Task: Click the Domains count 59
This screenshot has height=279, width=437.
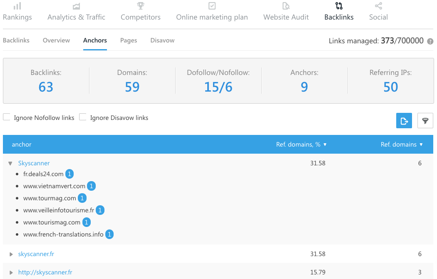Action: coord(132,87)
